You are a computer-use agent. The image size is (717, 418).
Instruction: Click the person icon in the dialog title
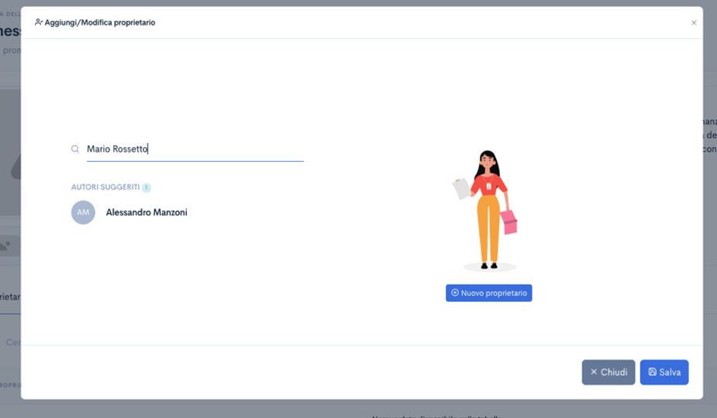point(39,22)
